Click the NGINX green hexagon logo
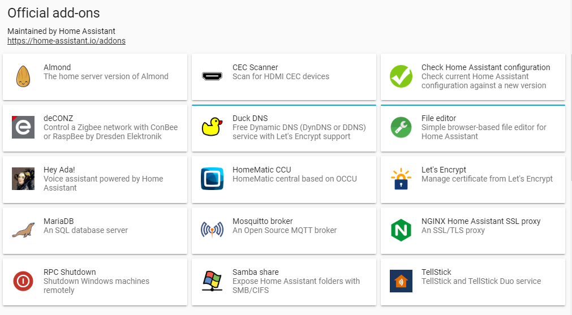Viewport: 572px width, 315px height. pos(401,230)
